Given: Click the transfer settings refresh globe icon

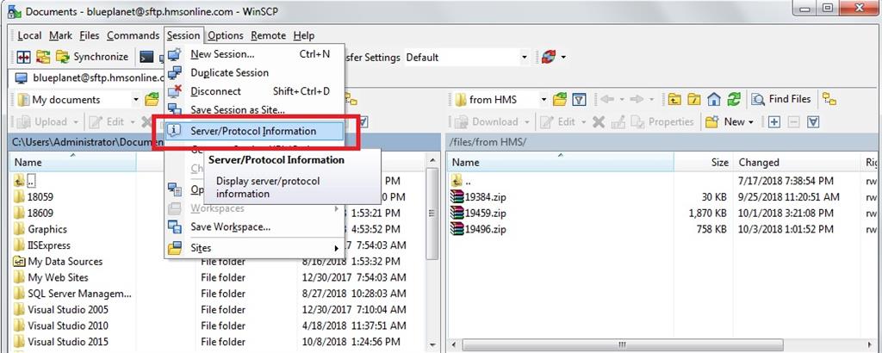Looking at the screenshot, I should point(549,57).
